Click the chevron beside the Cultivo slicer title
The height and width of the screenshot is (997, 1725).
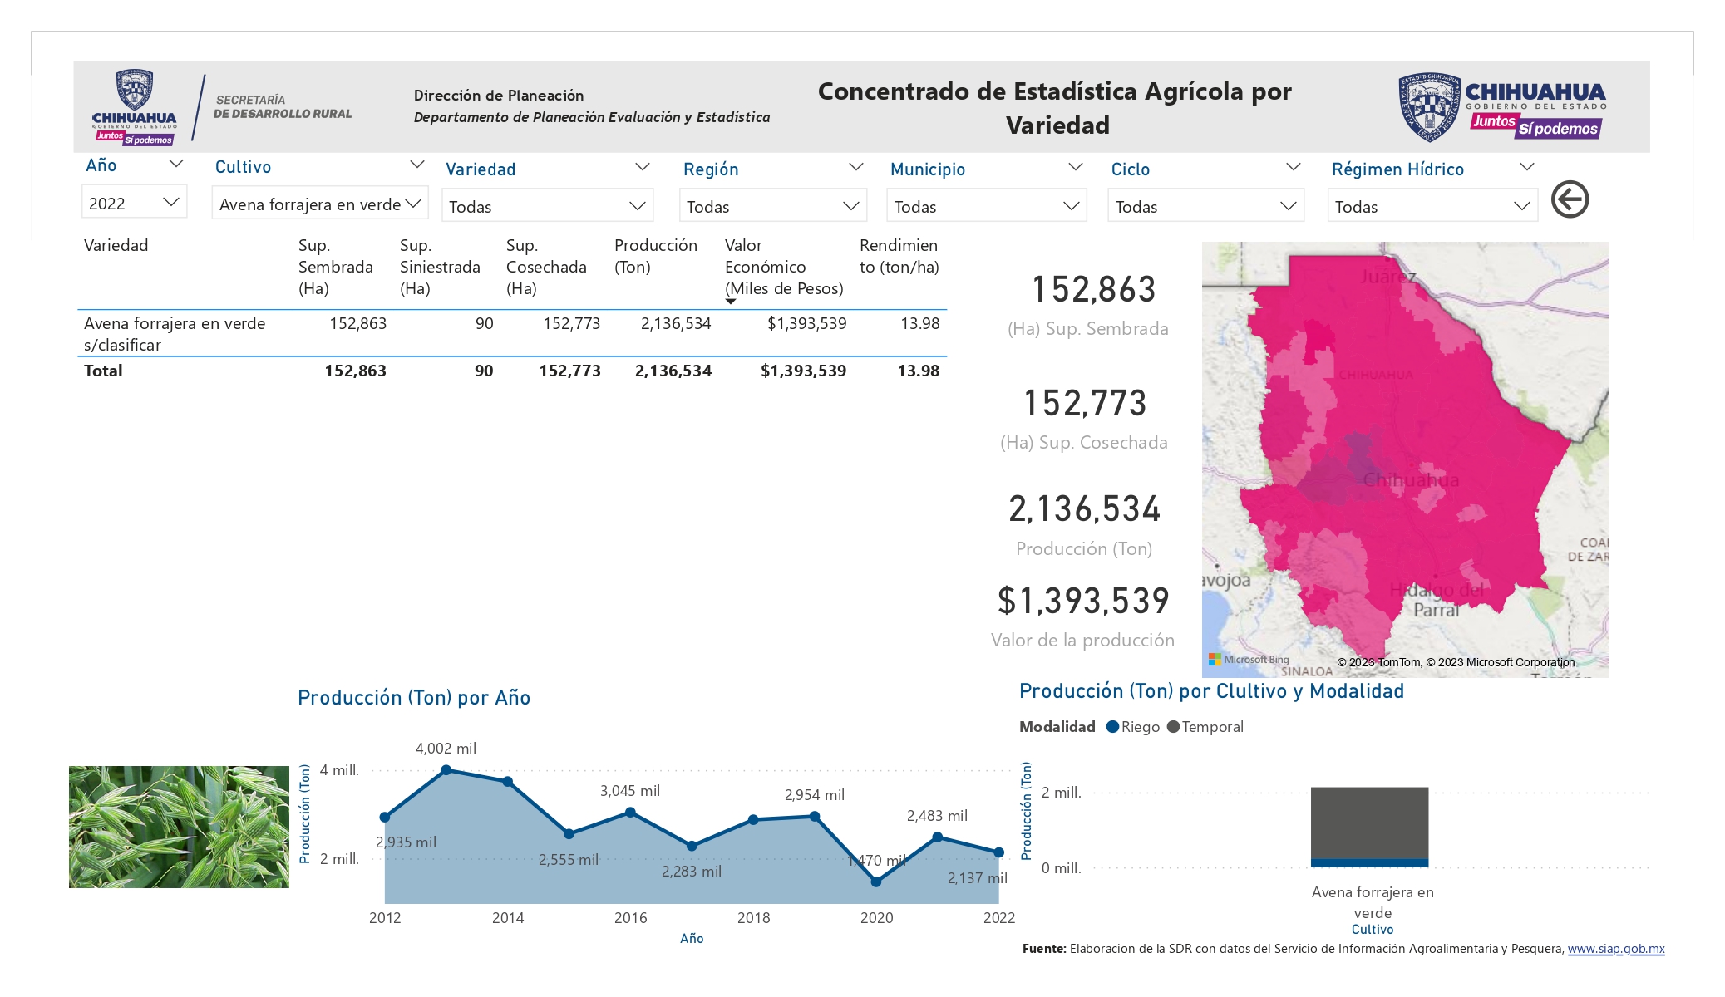(x=417, y=165)
